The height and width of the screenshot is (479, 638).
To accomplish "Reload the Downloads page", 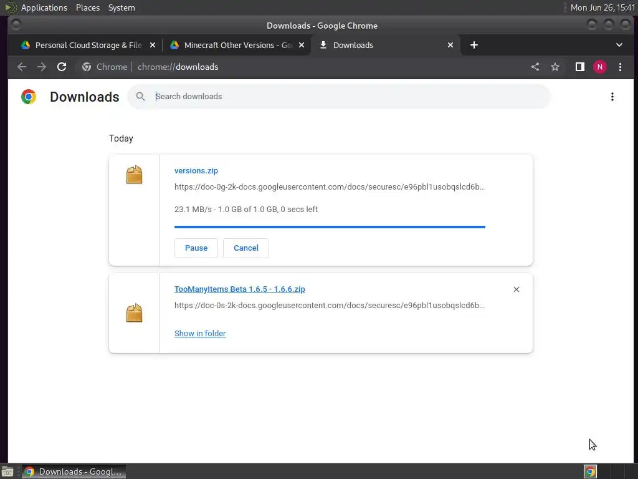I will pyautogui.click(x=62, y=67).
